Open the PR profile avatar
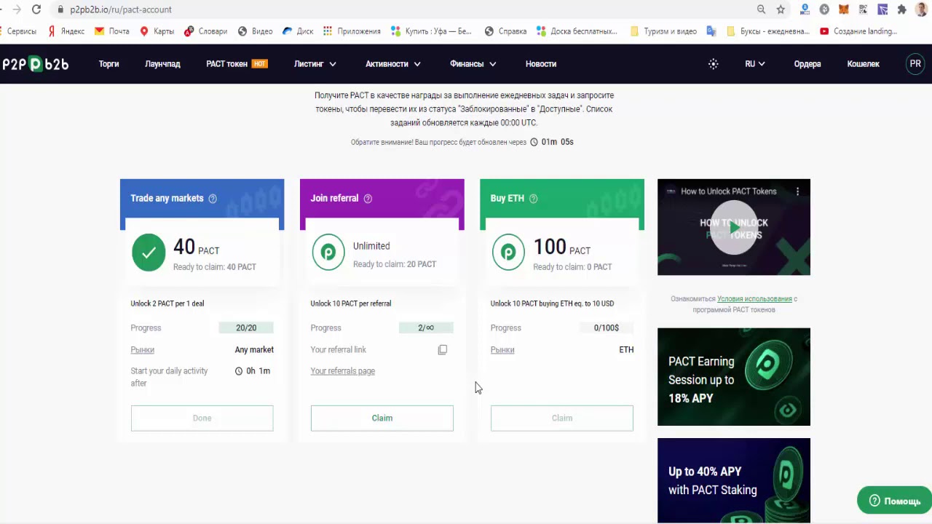Viewport: 932px width, 524px height. click(915, 64)
